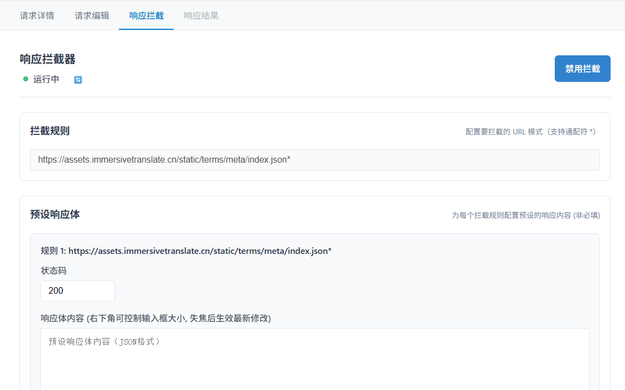The image size is (625, 390).
Task: Open the 请求编辑 tab
Action: click(92, 15)
